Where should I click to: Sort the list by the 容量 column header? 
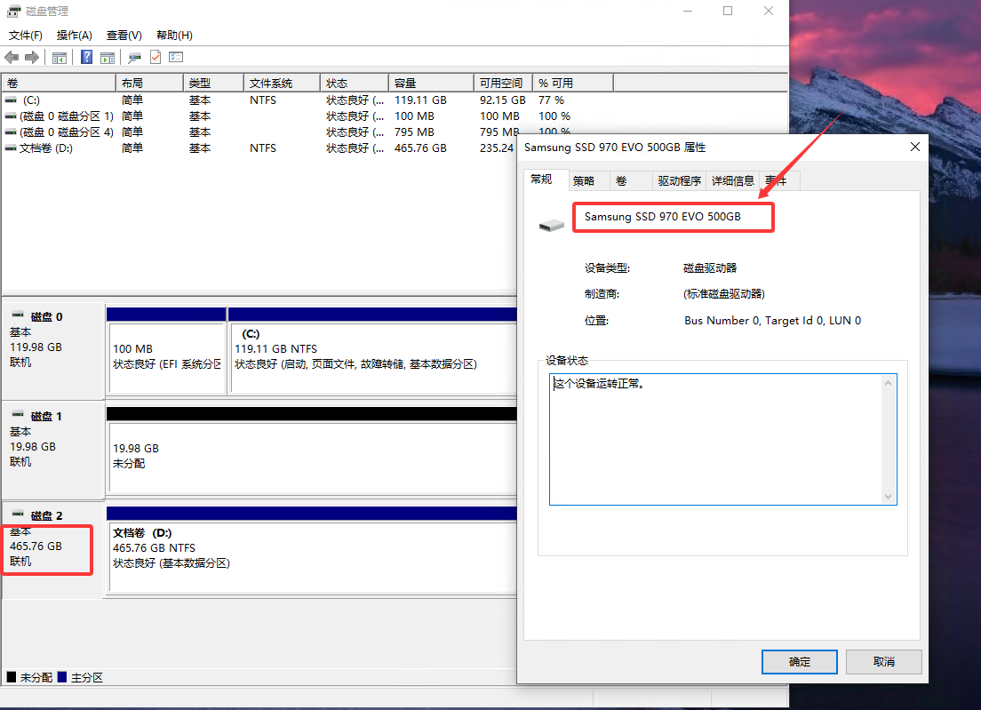(x=431, y=84)
